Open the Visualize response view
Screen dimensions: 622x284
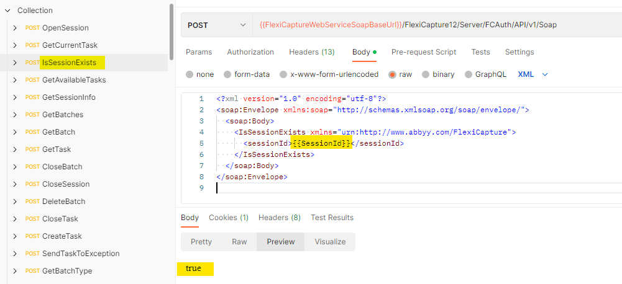(330, 242)
